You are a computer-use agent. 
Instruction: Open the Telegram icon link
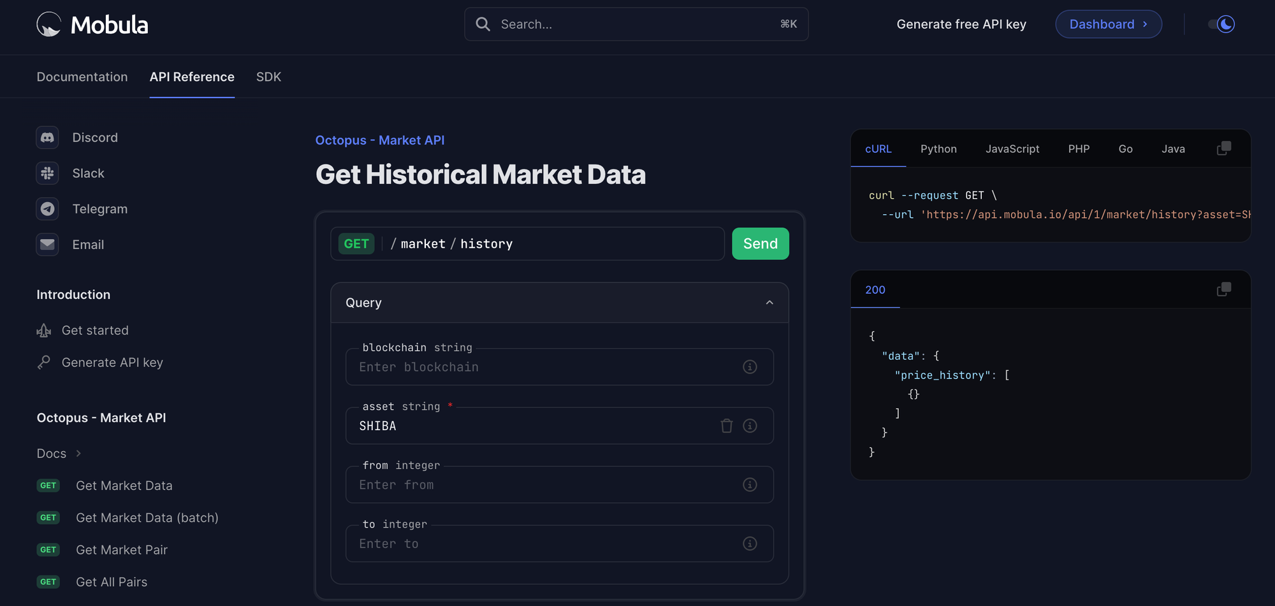(x=48, y=209)
